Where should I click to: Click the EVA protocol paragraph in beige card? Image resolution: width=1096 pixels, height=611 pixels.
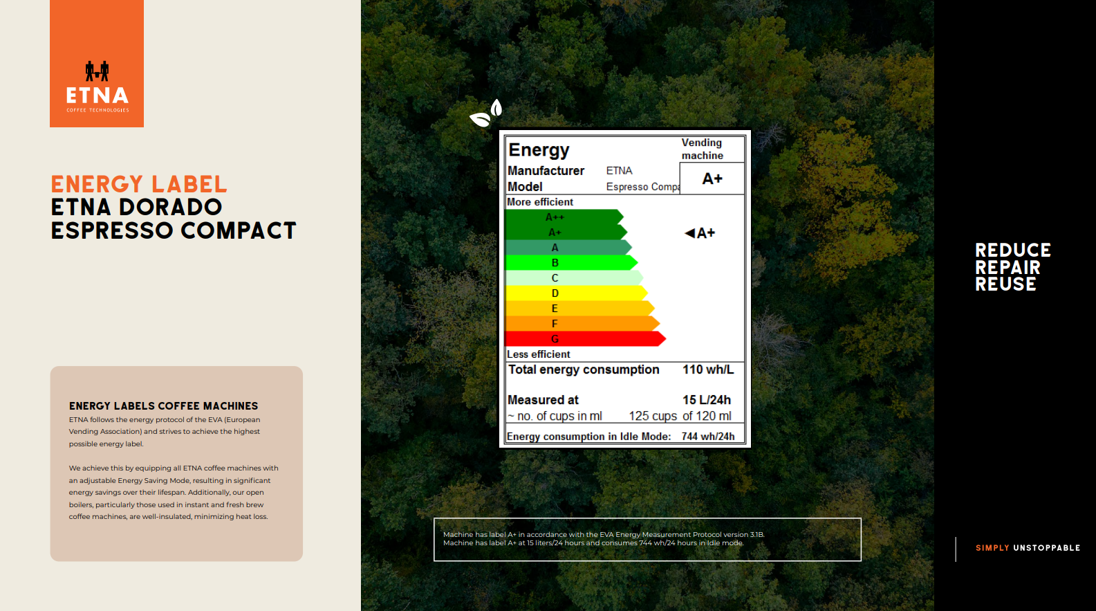165,432
